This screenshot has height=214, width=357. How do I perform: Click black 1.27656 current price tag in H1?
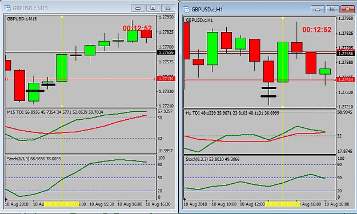coord(346,54)
